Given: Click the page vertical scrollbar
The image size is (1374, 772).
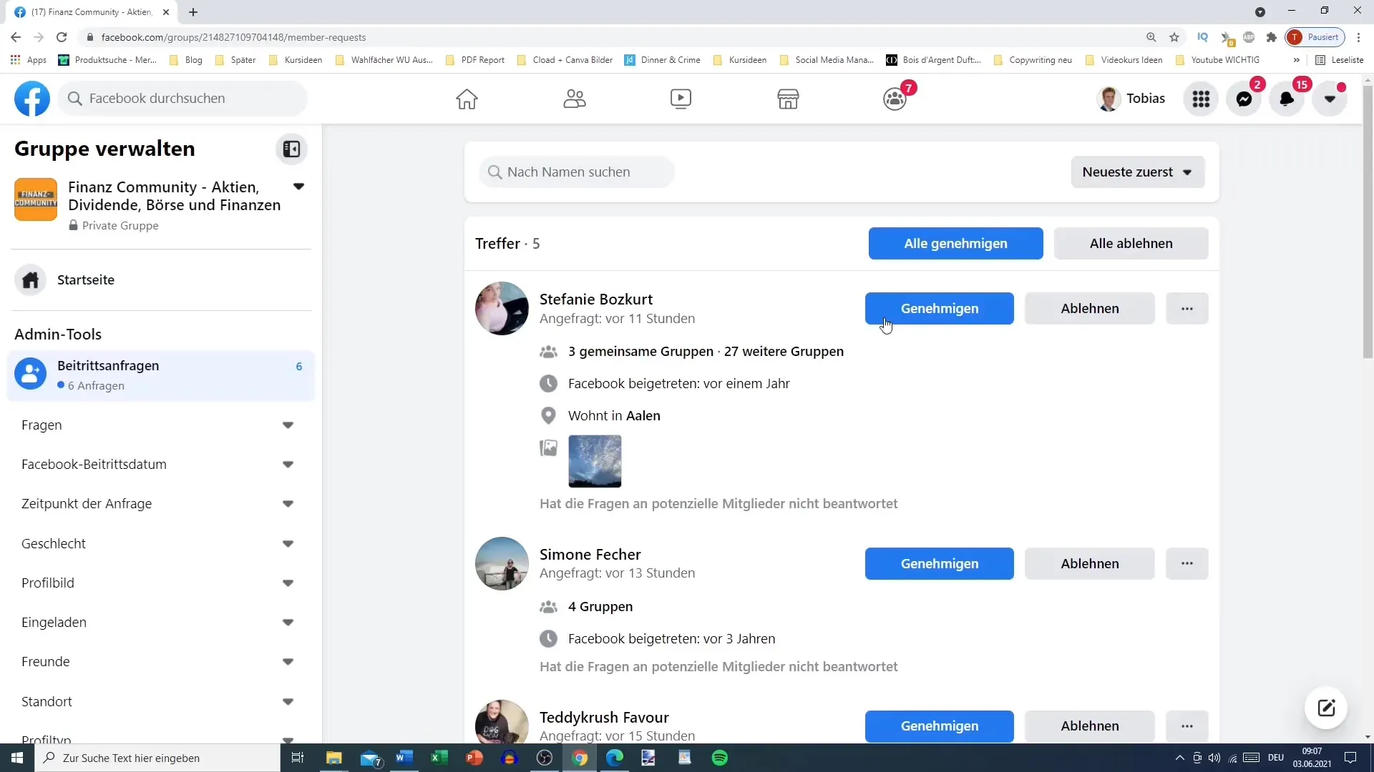Looking at the screenshot, I should (1368, 222).
